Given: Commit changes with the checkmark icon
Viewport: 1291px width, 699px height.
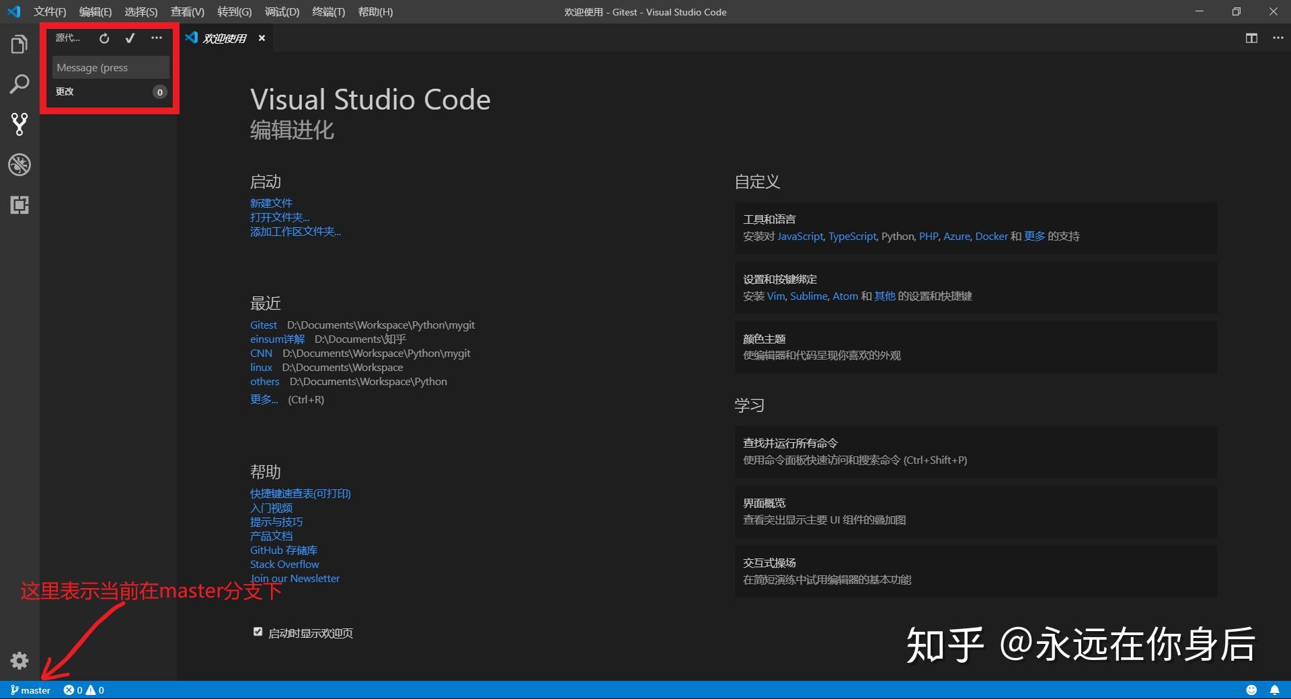Looking at the screenshot, I should click(130, 38).
